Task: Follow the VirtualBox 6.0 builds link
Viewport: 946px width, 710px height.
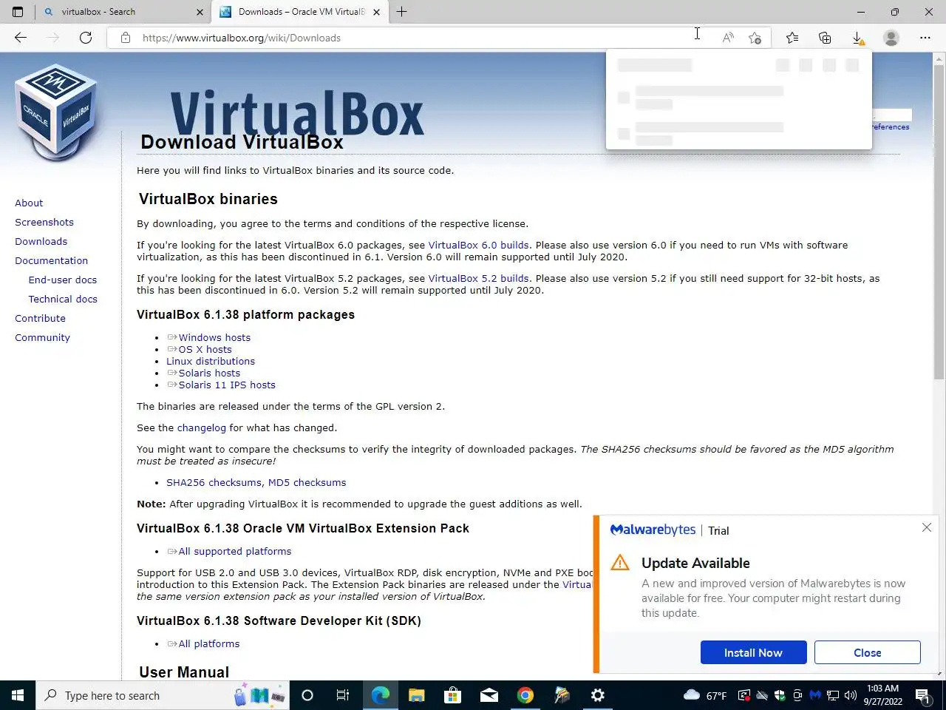Action: [x=478, y=245]
